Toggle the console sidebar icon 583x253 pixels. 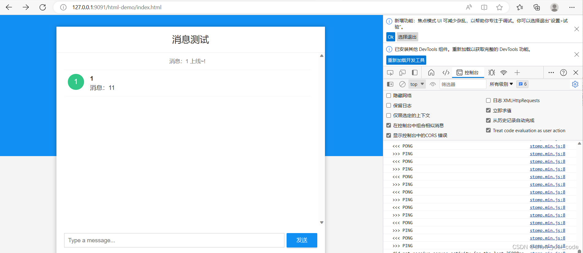pos(390,84)
